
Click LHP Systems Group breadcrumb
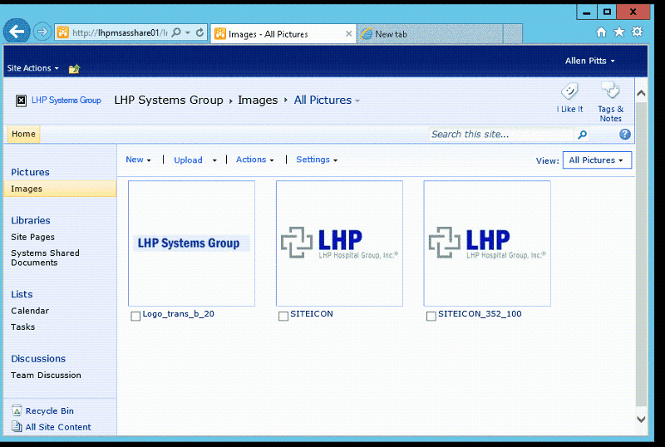[169, 100]
